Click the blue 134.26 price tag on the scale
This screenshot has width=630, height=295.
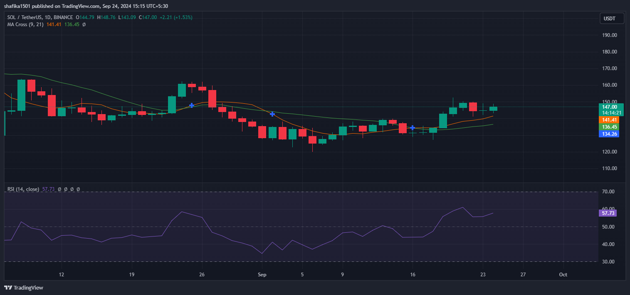click(609, 134)
